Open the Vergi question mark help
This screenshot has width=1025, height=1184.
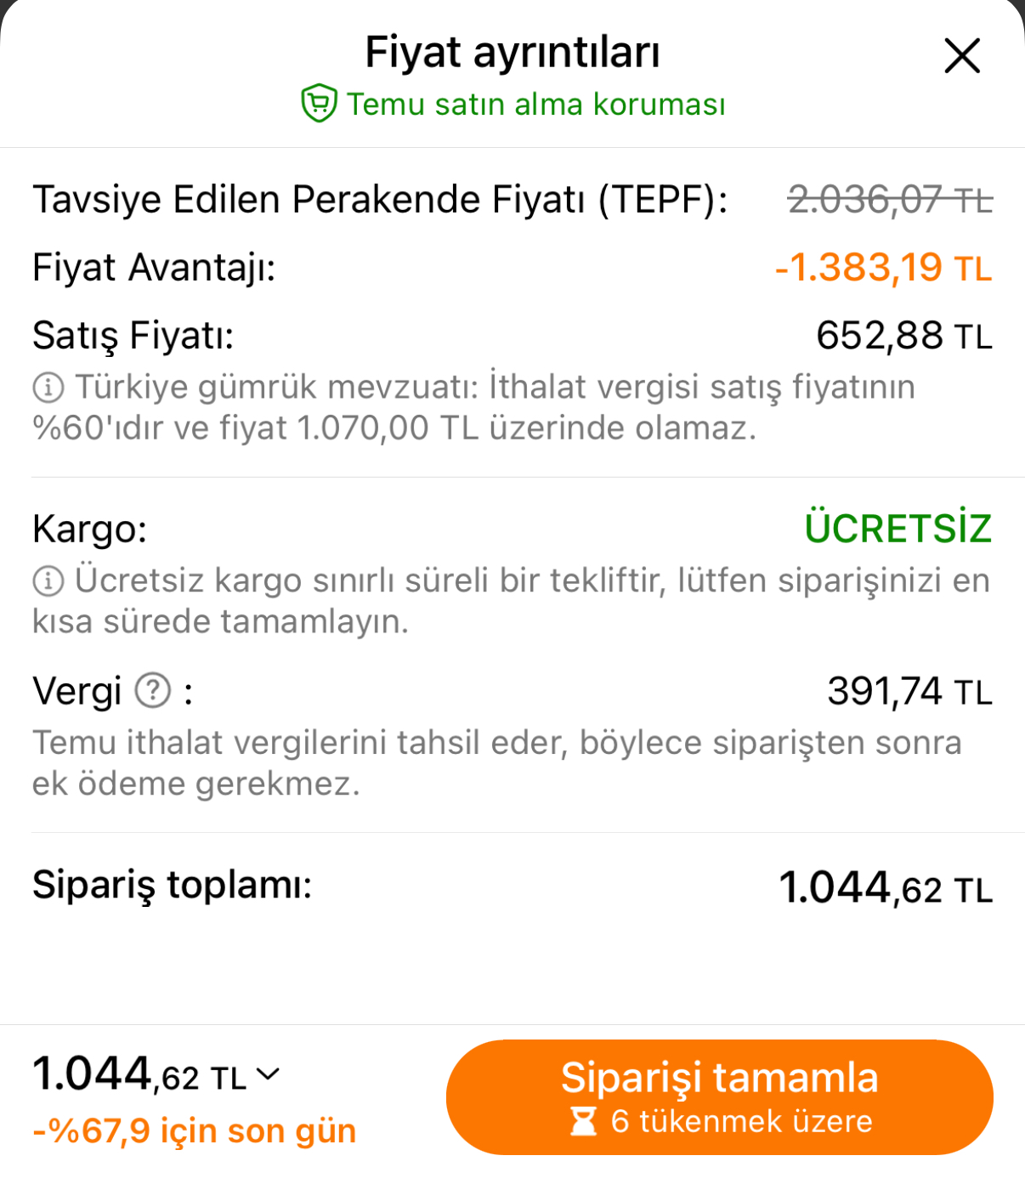tap(154, 690)
